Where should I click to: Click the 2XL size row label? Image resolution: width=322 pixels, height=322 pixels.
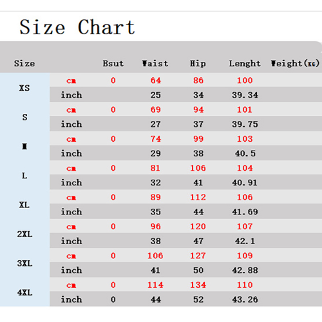point(25,234)
